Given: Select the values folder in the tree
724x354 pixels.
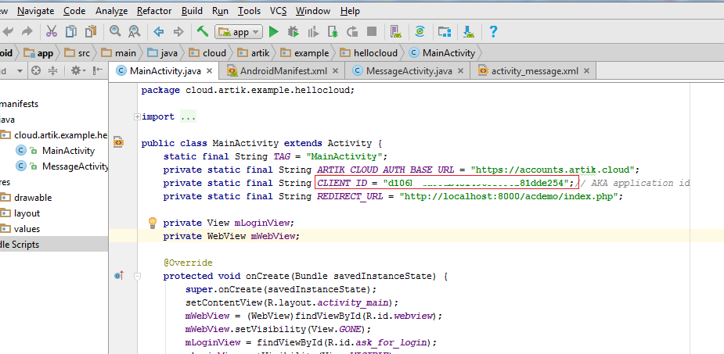Looking at the screenshot, I should click(27, 229).
